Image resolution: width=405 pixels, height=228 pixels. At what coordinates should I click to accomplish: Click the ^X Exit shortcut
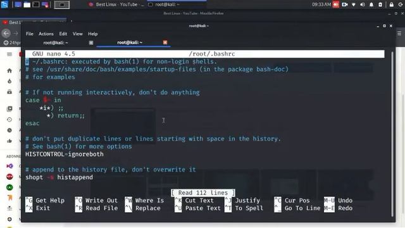38,208
